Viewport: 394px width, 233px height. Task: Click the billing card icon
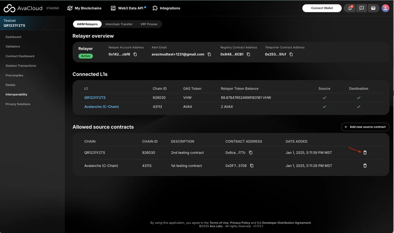click(x=373, y=8)
